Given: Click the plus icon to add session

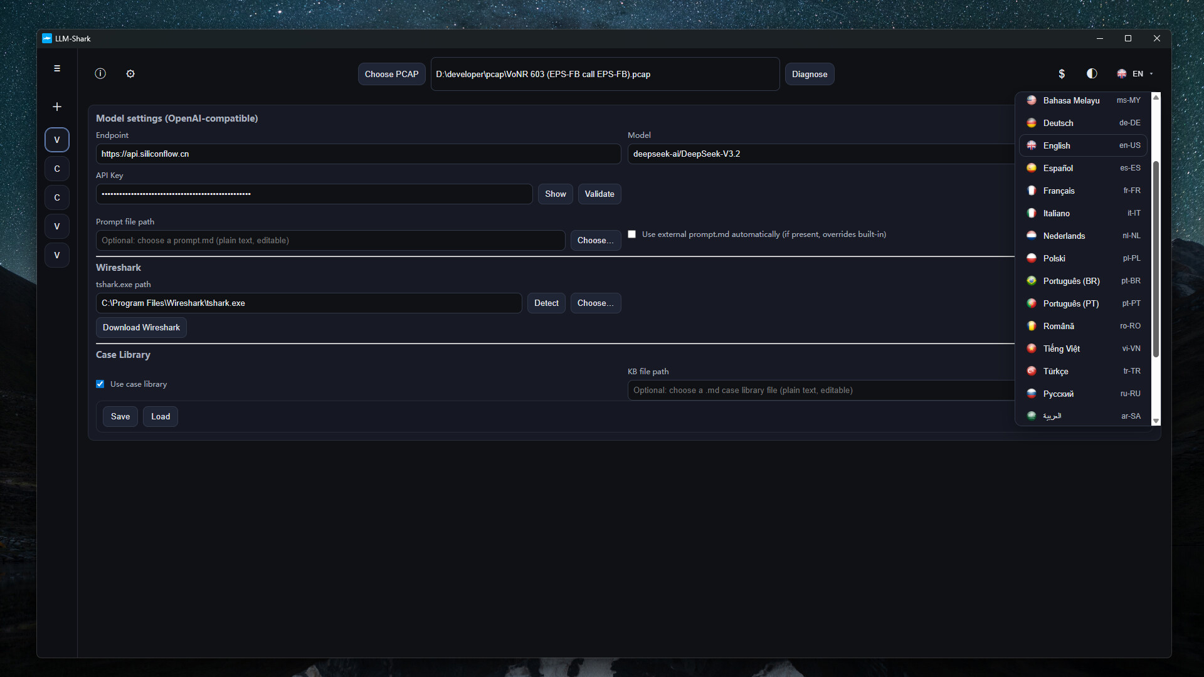Looking at the screenshot, I should pos(57,107).
